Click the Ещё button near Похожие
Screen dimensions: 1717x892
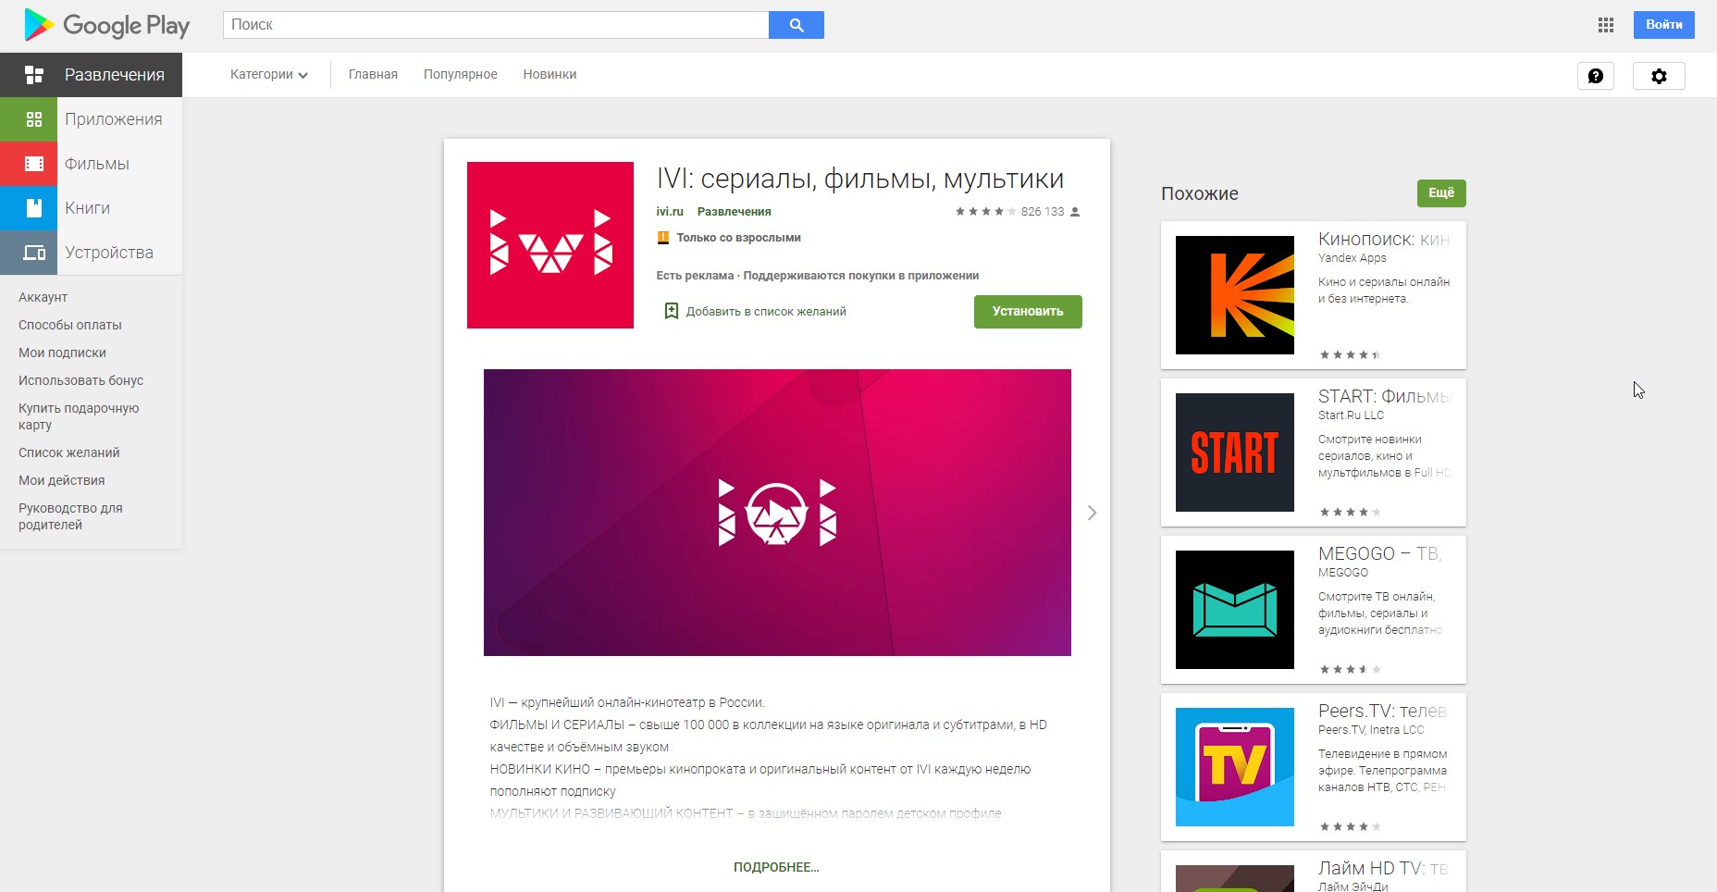point(1441,193)
